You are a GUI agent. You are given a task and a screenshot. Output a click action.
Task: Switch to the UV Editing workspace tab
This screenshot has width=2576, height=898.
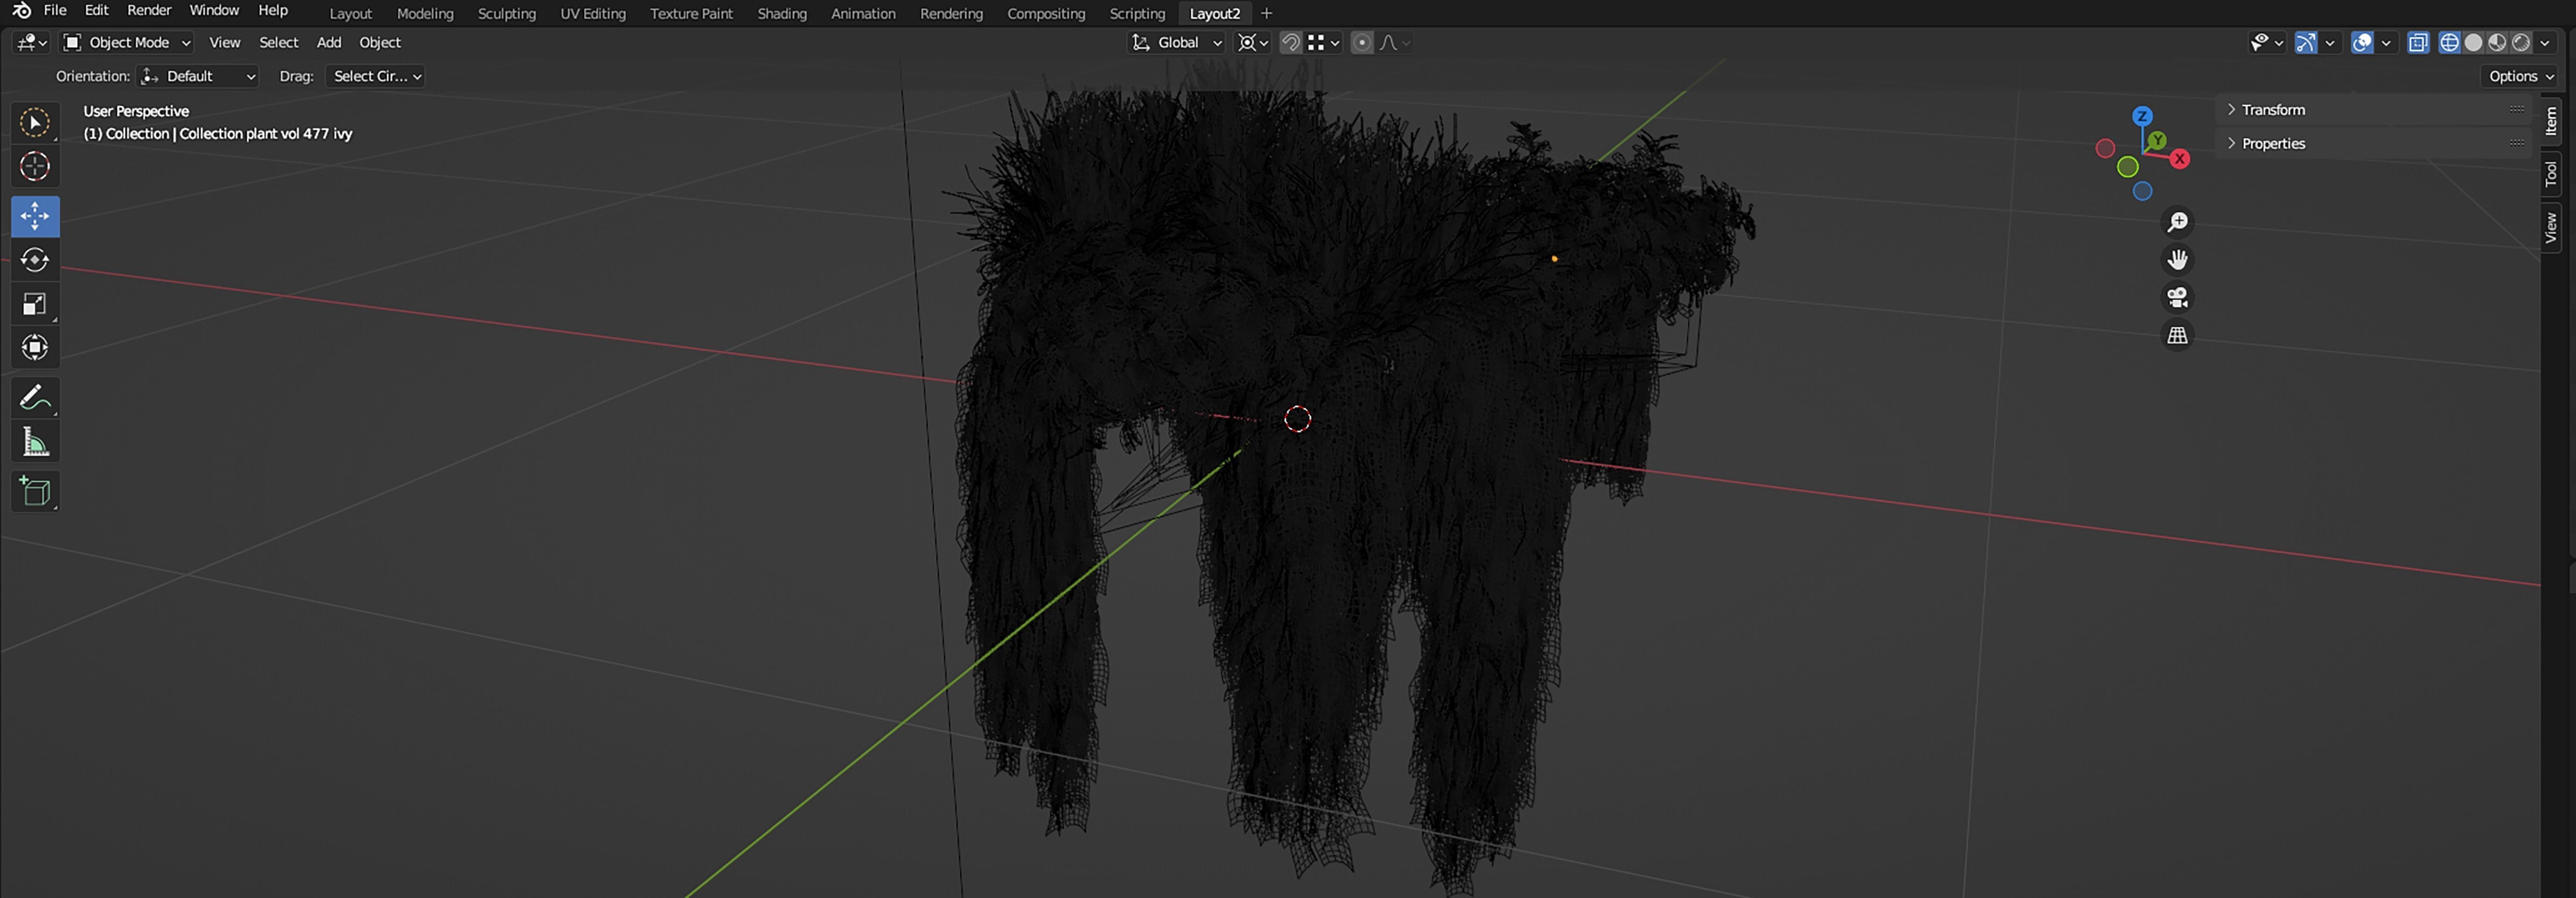tap(593, 14)
